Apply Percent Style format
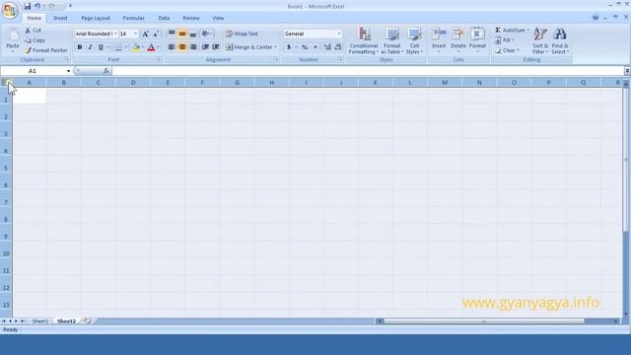 tap(305, 47)
